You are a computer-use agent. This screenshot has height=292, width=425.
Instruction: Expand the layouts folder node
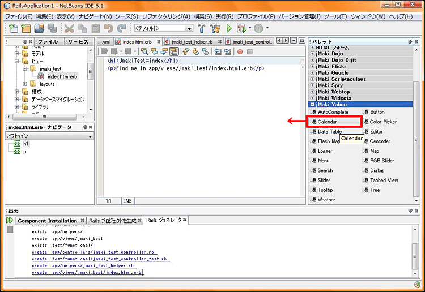(x=25, y=84)
